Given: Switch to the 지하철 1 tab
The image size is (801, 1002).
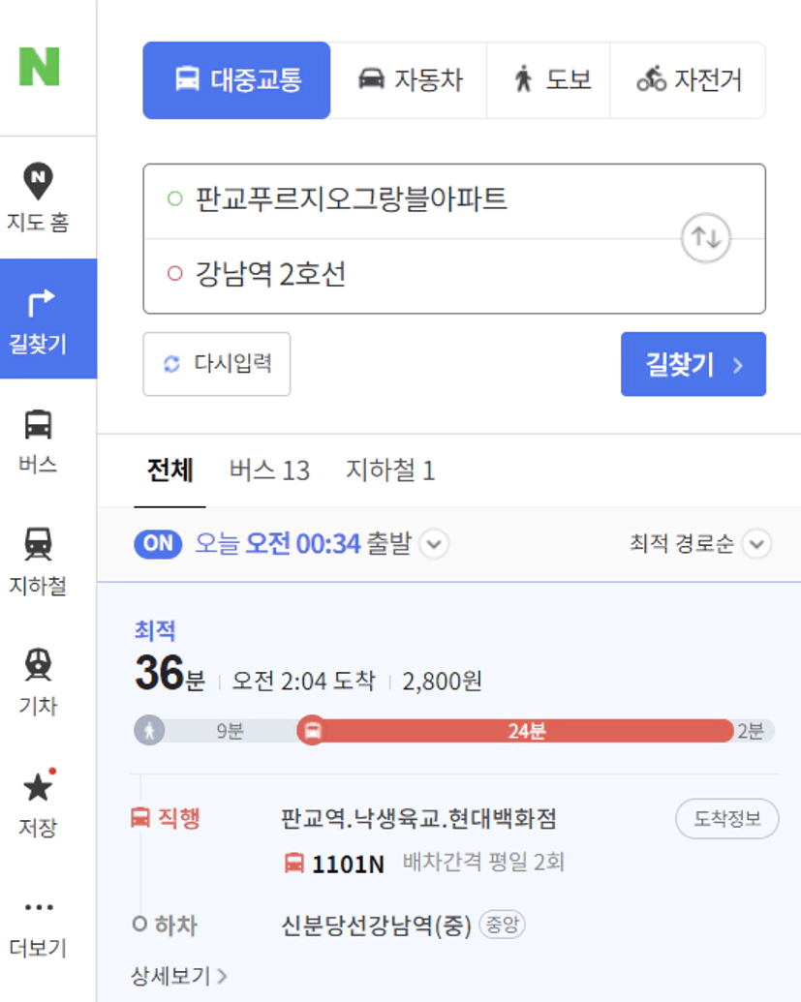Looking at the screenshot, I should (390, 471).
